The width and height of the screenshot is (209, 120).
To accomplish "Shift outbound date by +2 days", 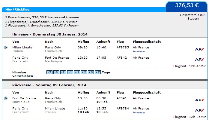I will pos(84,72).
